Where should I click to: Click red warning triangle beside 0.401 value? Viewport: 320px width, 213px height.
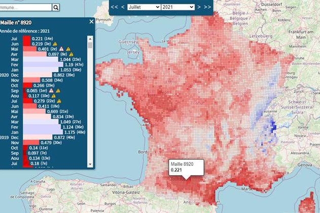point(60,49)
